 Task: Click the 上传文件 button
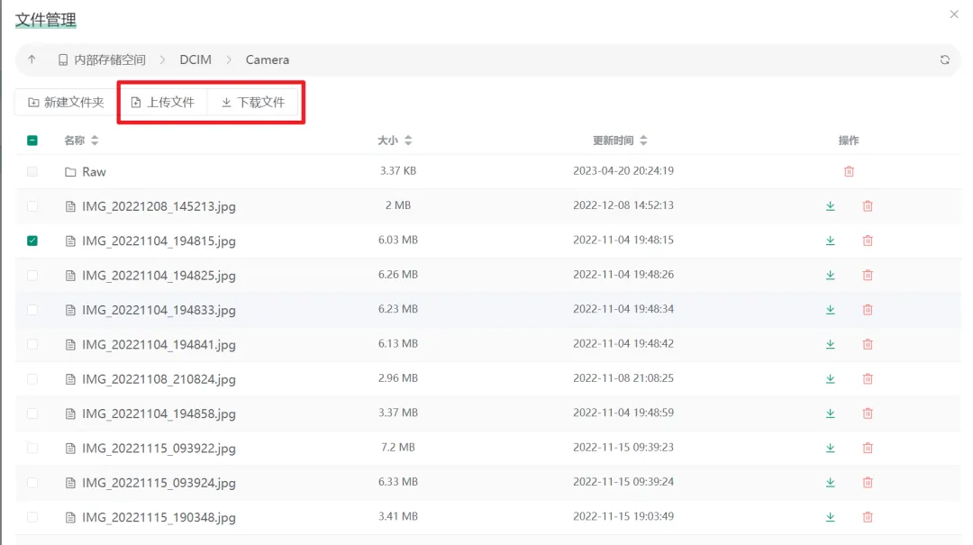pyautogui.click(x=163, y=103)
